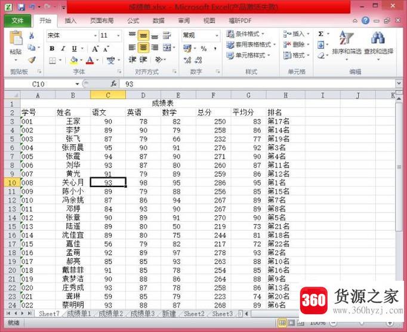Click the wrap text icon
This screenshot has width=407, height=332.
pyautogui.click(x=166, y=36)
